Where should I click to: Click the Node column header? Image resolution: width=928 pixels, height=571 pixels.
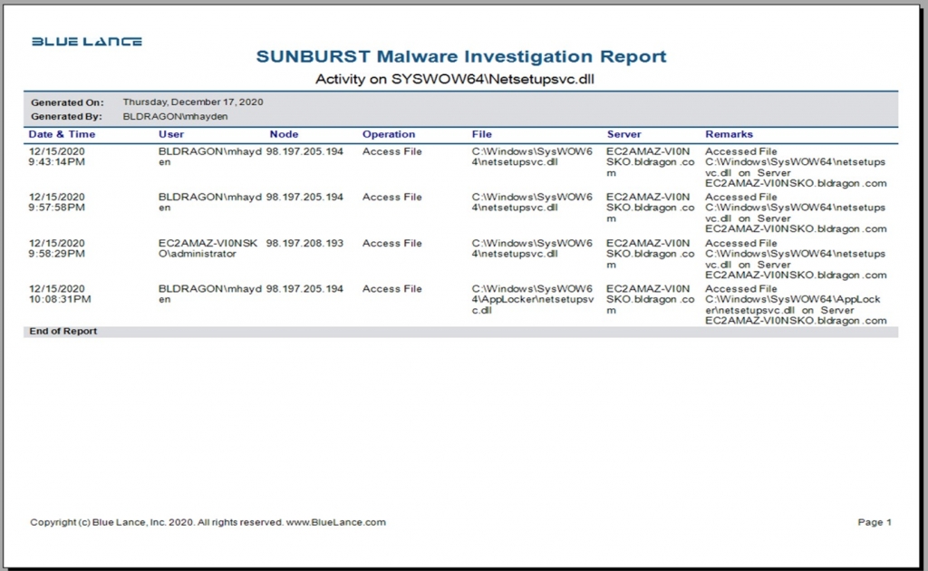coord(284,134)
